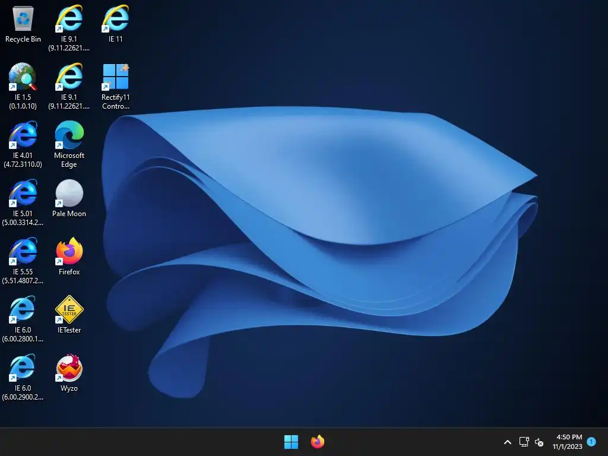
Task: Open the muted volume tray icon
Action: pos(539,442)
